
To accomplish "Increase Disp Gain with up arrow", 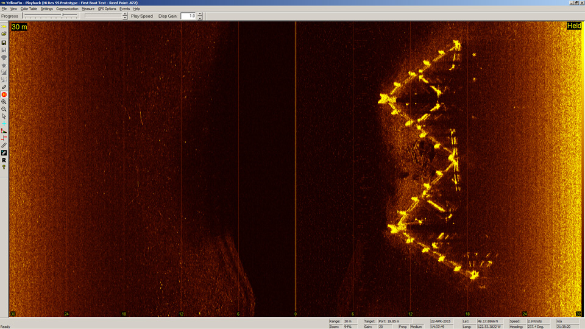I will (200, 14).
